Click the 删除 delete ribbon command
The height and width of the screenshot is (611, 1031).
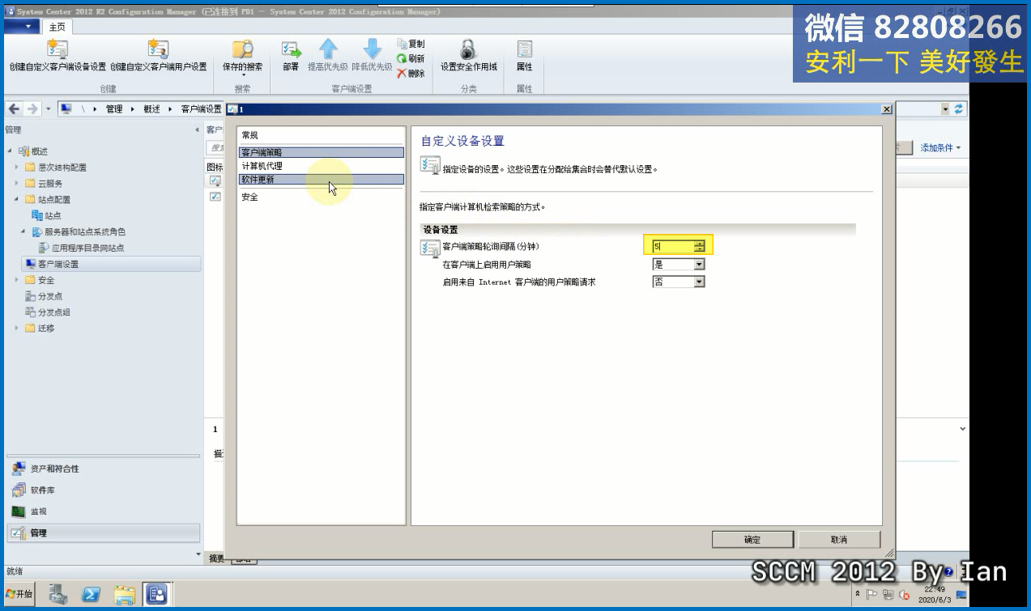pyautogui.click(x=411, y=74)
